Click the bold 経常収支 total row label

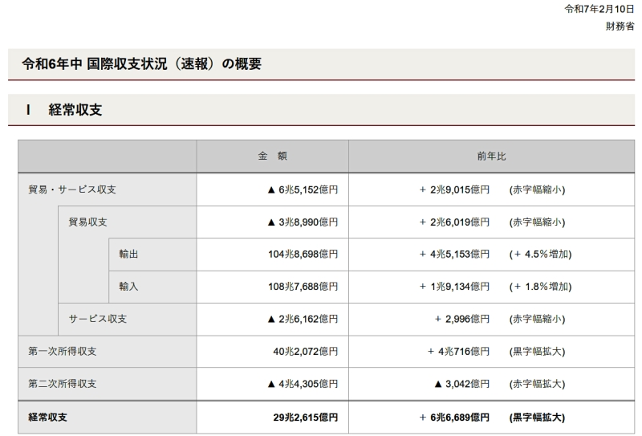pyautogui.click(x=48, y=418)
